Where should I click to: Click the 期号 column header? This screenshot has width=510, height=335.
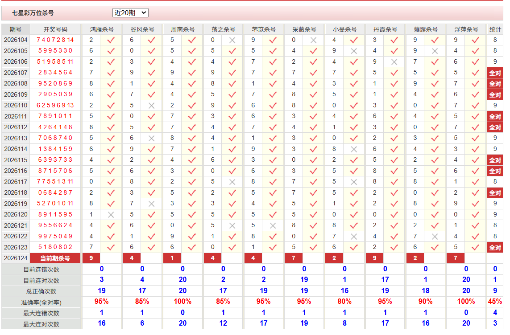(16, 29)
